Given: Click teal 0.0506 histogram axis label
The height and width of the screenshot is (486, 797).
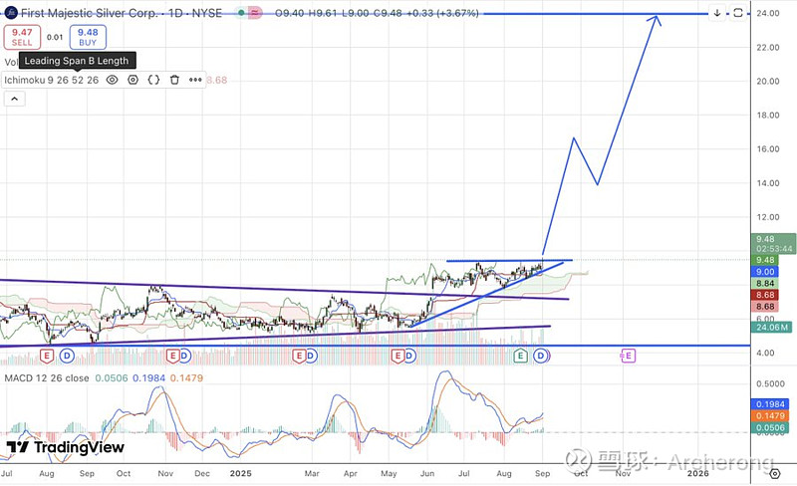Looking at the screenshot, I should [x=770, y=427].
